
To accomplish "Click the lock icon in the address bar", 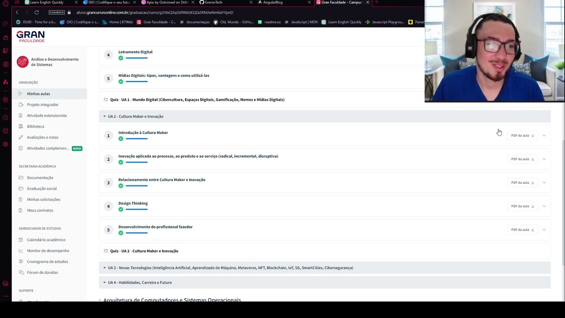I will 69,12.
